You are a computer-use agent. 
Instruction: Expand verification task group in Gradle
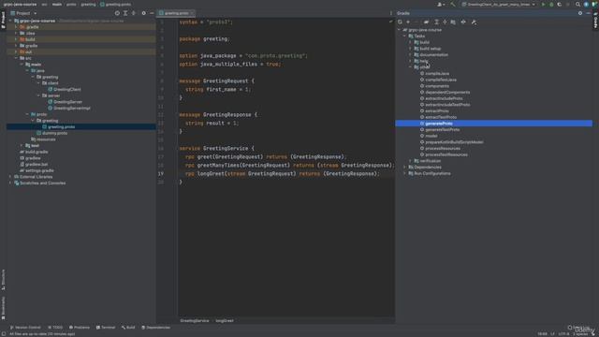coord(411,161)
